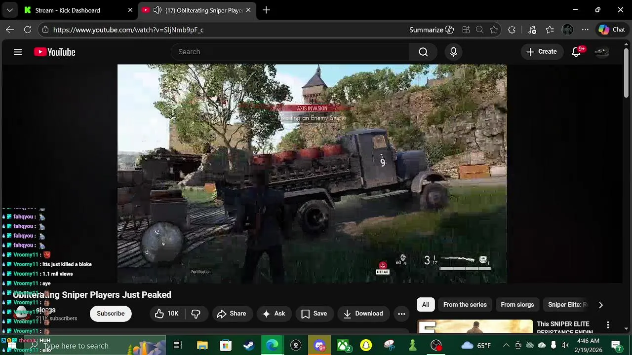Open more actions ellipsis under video

[x=401, y=314]
